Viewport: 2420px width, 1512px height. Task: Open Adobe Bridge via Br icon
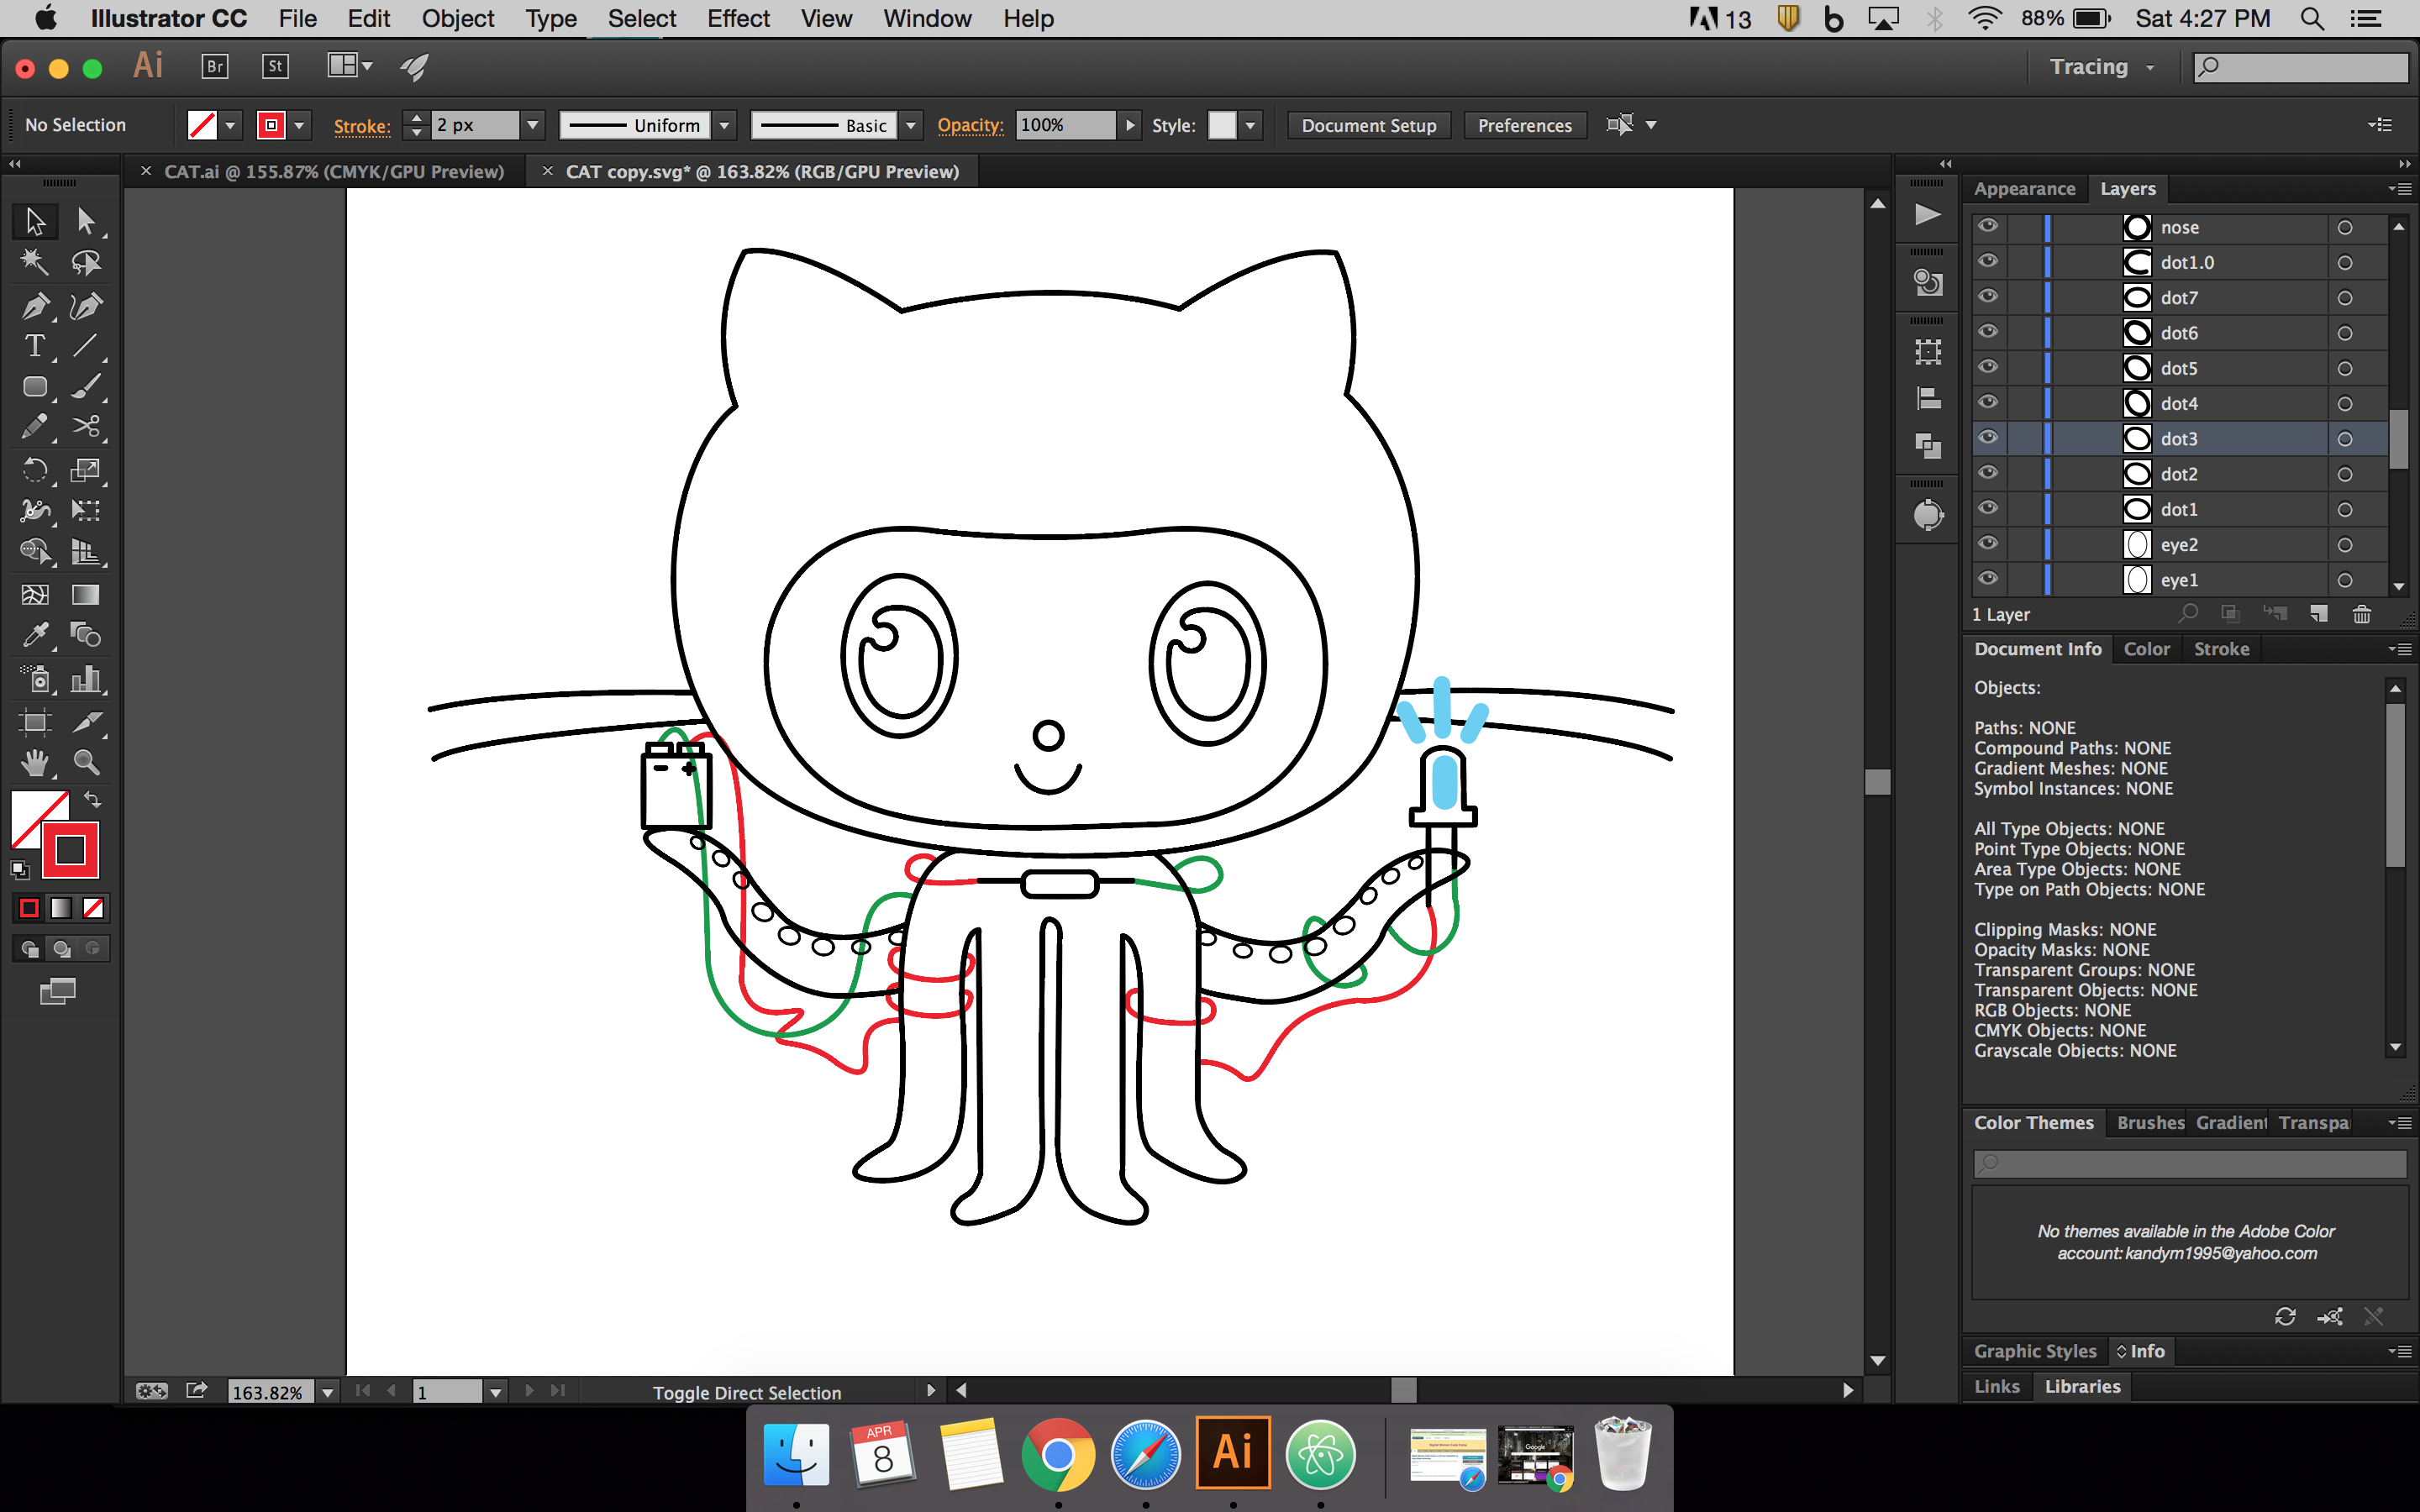(215, 67)
